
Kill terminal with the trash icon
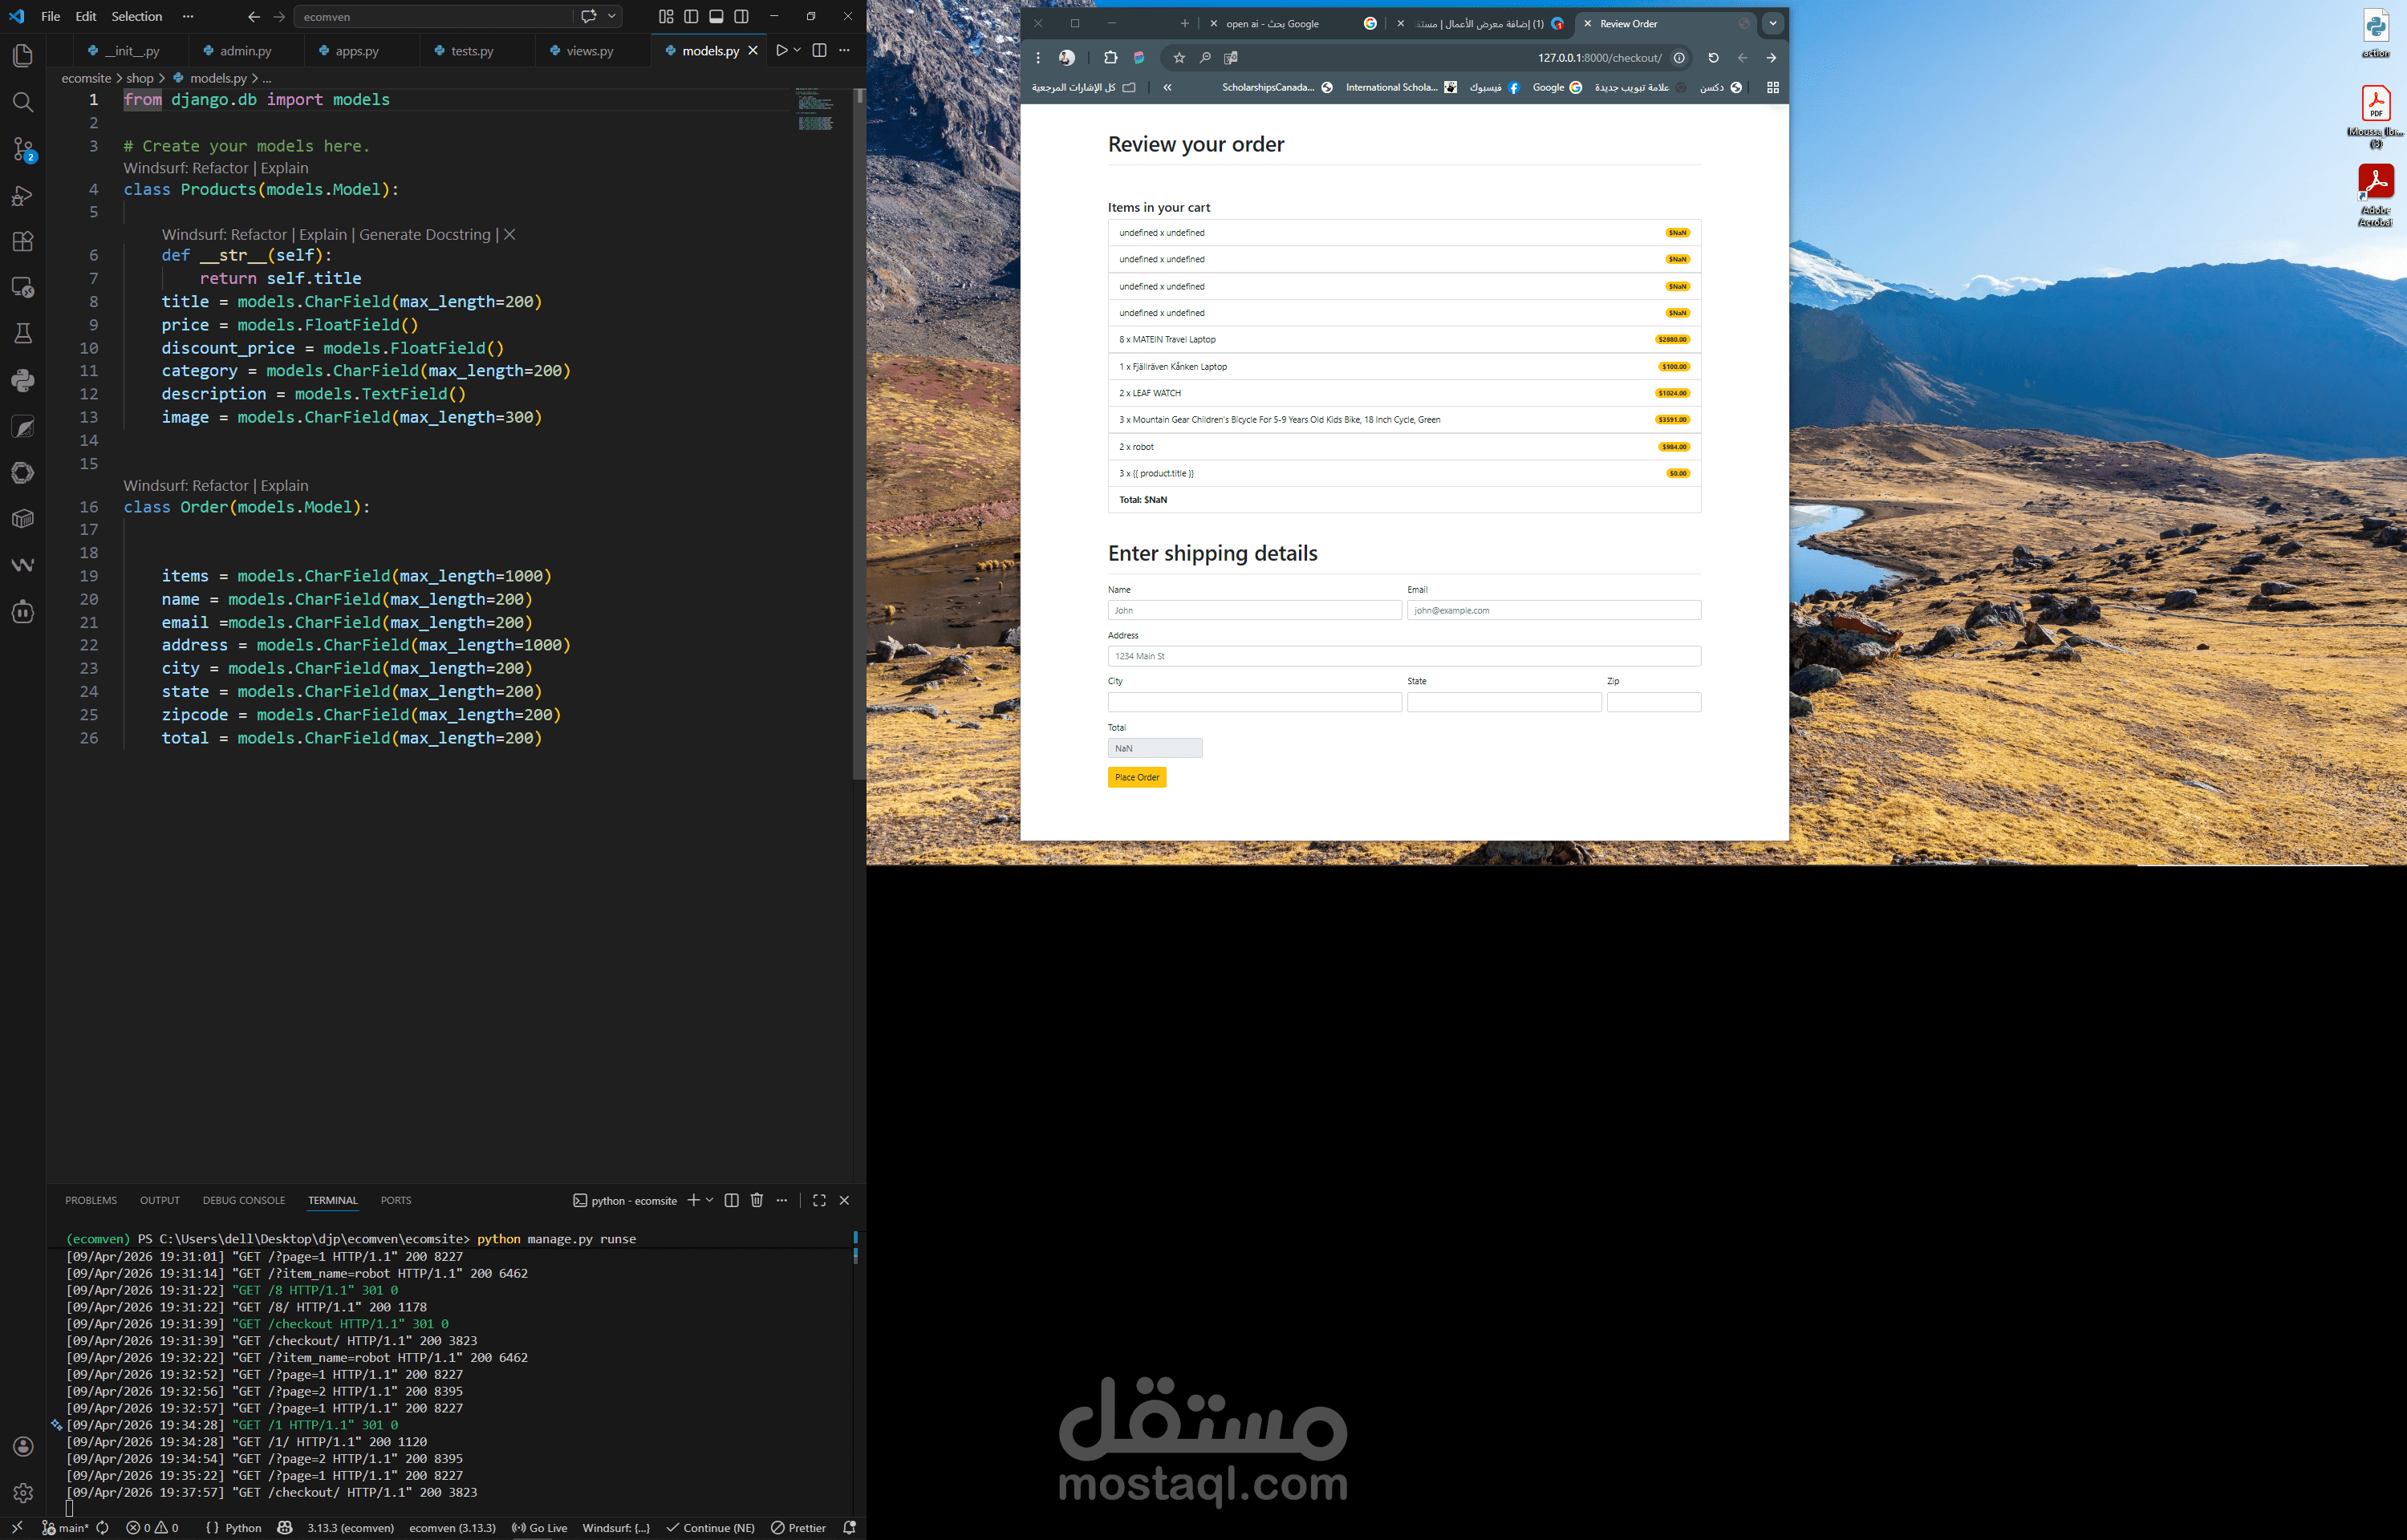coord(757,1200)
